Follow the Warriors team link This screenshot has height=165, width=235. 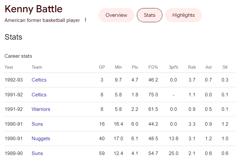pyautogui.click(x=41, y=109)
